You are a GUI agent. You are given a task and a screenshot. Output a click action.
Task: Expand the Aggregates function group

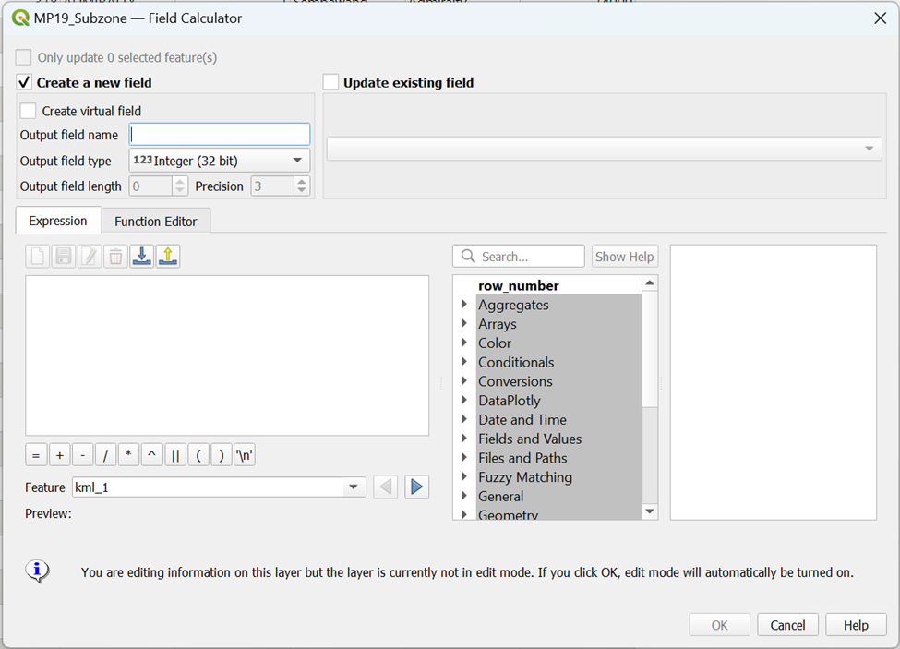(464, 305)
